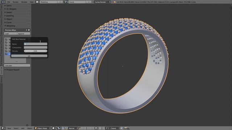The image size is (232, 130).
Task: Expand the Jeweling panel
Action: pos(5,16)
